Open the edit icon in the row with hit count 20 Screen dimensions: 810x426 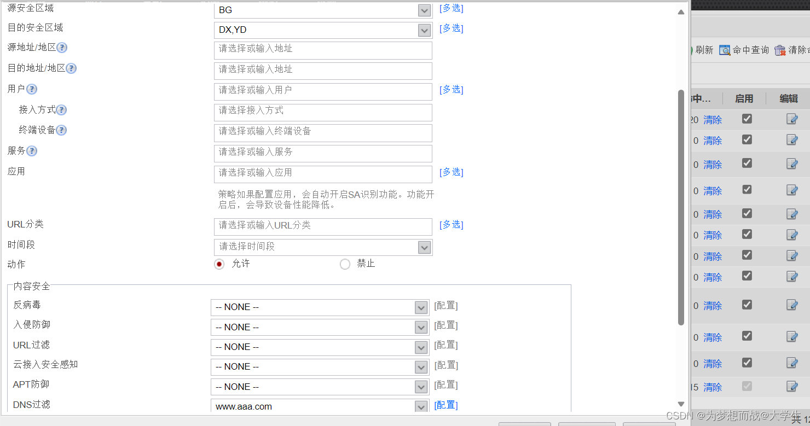(x=792, y=119)
